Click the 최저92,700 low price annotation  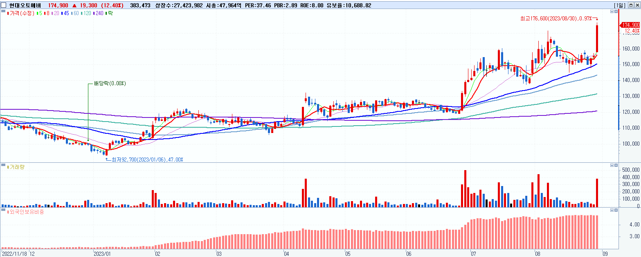point(147,160)
